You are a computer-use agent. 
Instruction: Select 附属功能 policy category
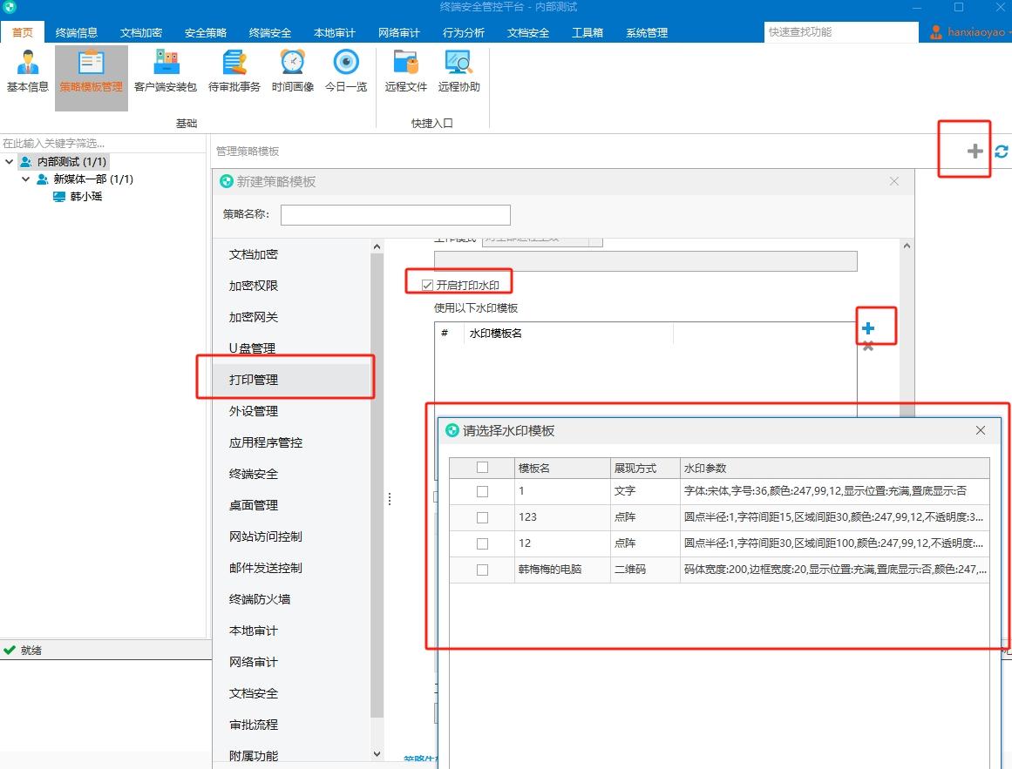click(292, 756)
